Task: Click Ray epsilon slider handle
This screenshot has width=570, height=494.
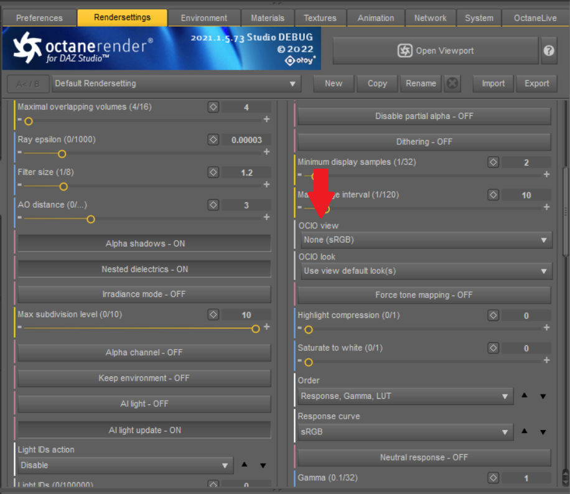Action: click(62, 154)
